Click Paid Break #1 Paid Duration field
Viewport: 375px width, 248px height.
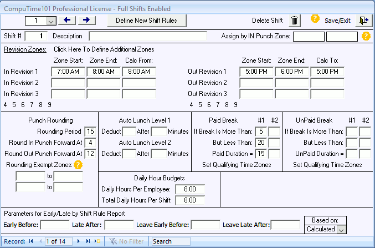[x=261, y=154]
